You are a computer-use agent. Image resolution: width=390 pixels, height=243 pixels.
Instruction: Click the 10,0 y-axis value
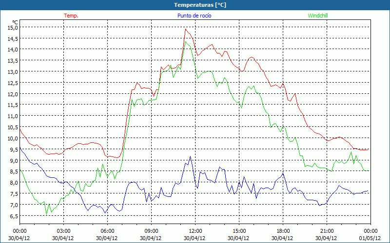point(13,138)
